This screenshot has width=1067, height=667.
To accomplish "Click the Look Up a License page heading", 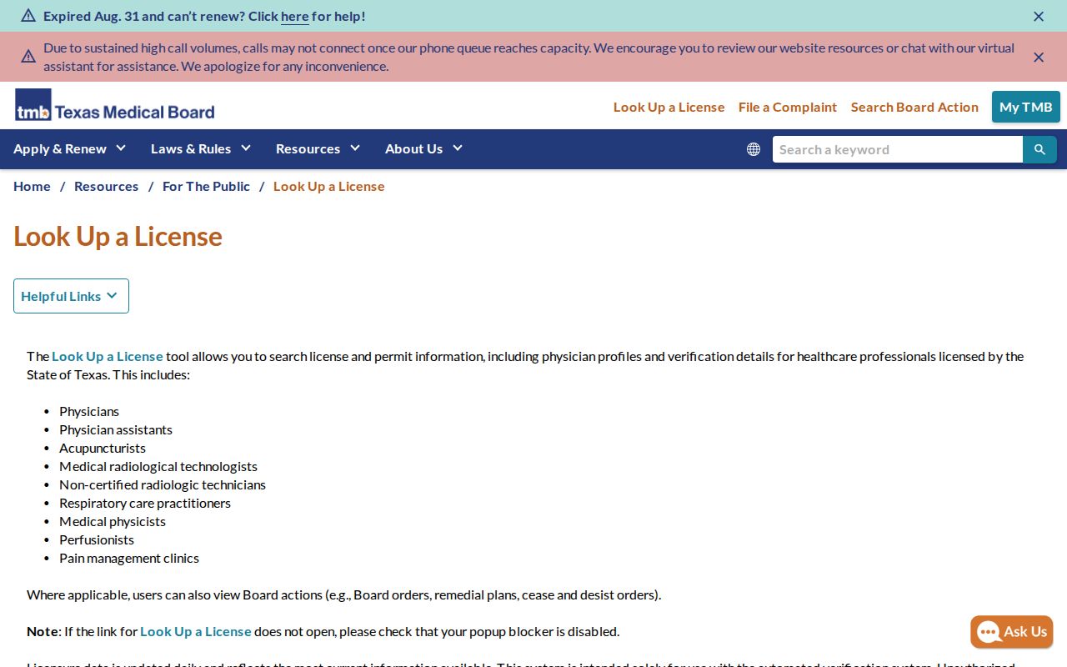I will click(x=118, y=236).
